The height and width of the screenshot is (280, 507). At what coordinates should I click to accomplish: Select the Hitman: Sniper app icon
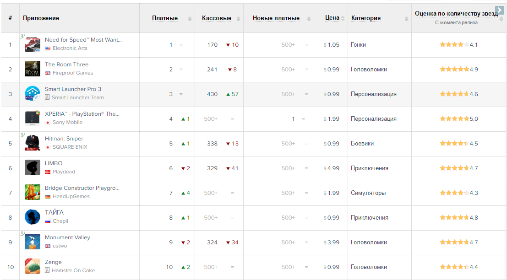pos(33,143)
